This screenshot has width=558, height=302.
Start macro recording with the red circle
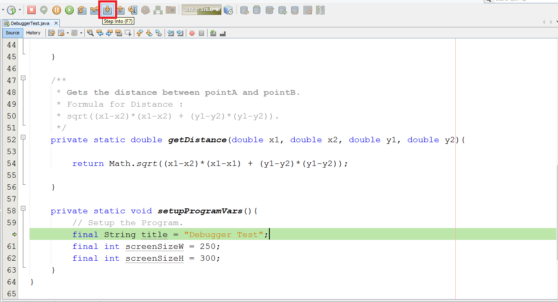[192, 33]
